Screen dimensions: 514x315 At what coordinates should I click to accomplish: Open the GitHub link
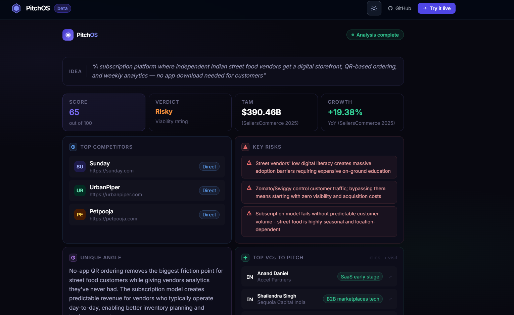(400, 8)
